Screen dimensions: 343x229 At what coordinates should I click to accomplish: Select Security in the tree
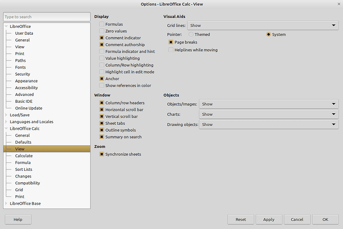tap(22, 74)
